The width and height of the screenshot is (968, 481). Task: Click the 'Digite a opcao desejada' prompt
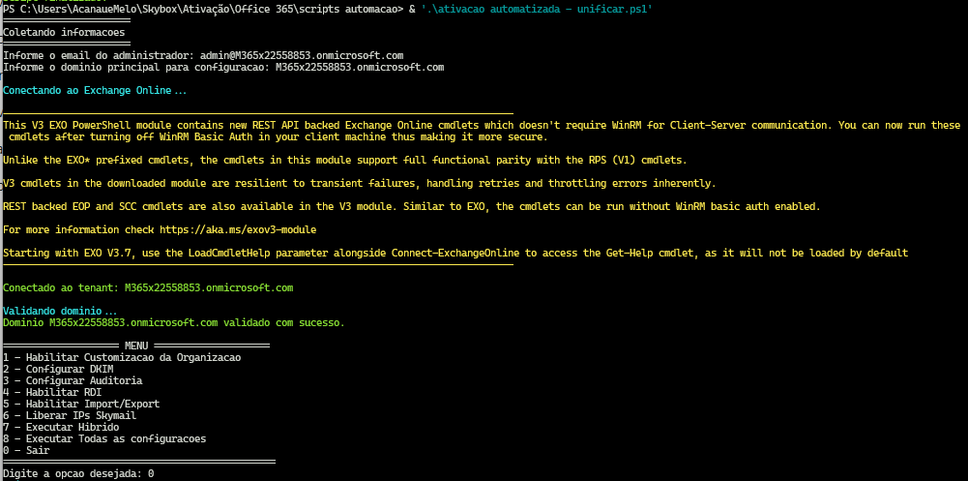pos(78,474)
